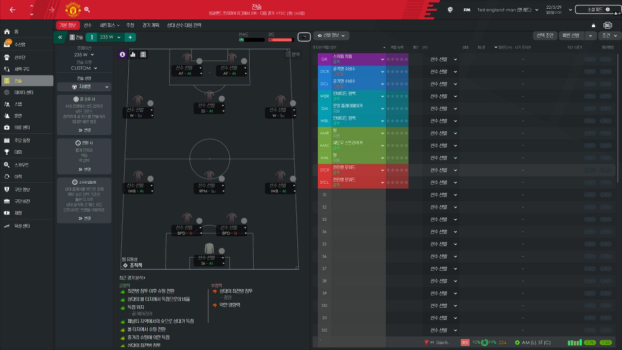Toggle the 분석 analysis grid on the pitch

coord(292,54)
